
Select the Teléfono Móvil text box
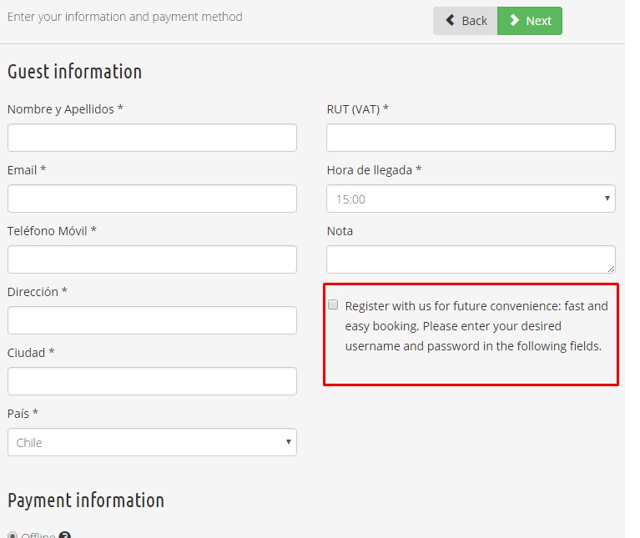coord(152,259)
